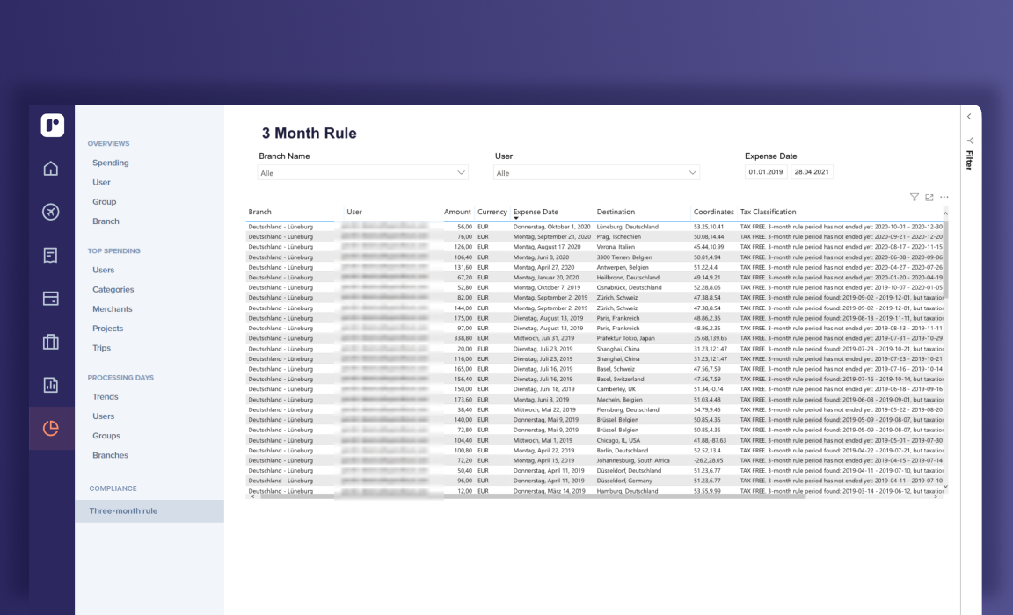
Task: Open Top Spending Categories
Action: 113,289
